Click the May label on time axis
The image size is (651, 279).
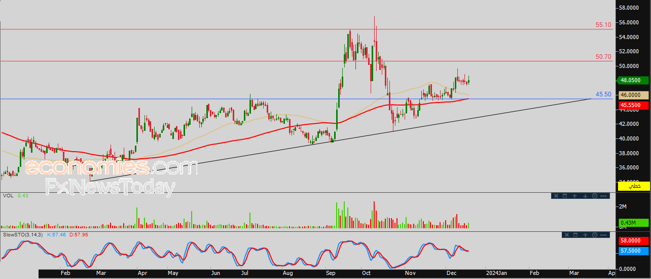click(173, 273)
